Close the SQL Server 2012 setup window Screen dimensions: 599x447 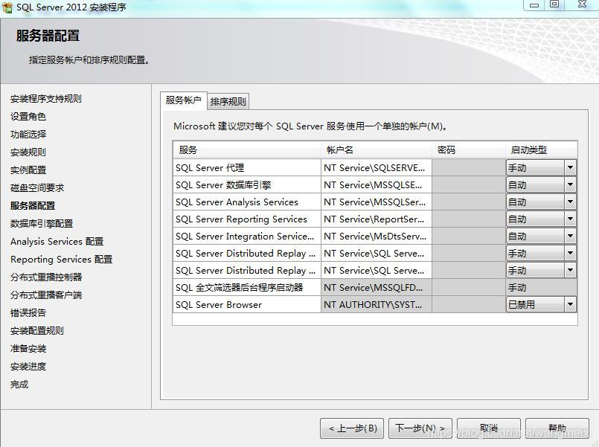pyautogui.click(x=582, y=4)
